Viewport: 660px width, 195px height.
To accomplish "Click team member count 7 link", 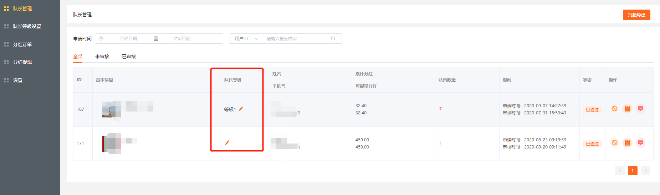I will pyautogui.click(x=440, y=109).
